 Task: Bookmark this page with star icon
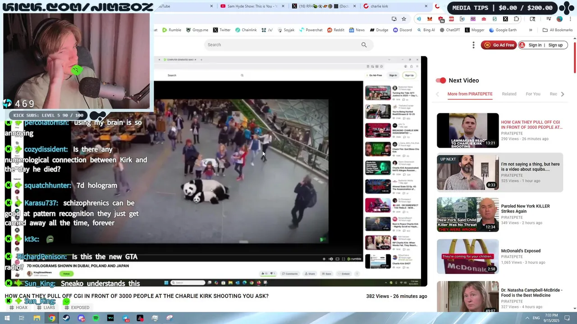tap(404, 19)
